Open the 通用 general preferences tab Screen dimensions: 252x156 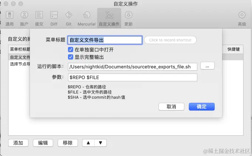(x=10, y=18)
